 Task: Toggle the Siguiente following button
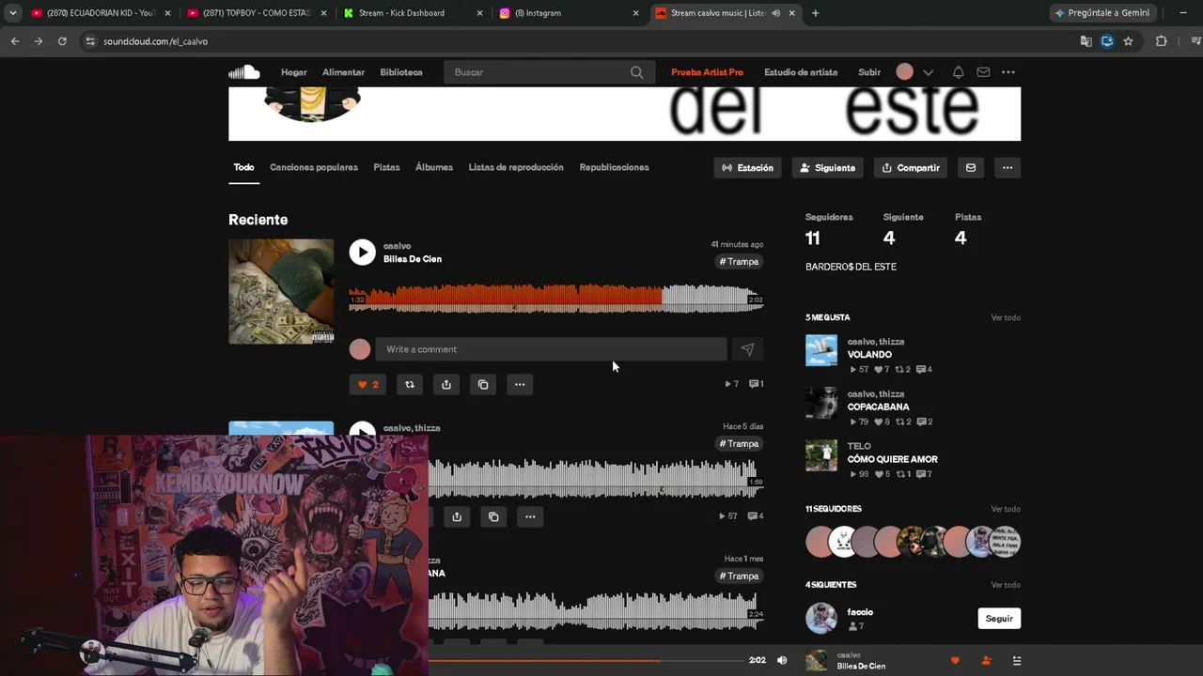pyautogui.click(x=828, y=167)
